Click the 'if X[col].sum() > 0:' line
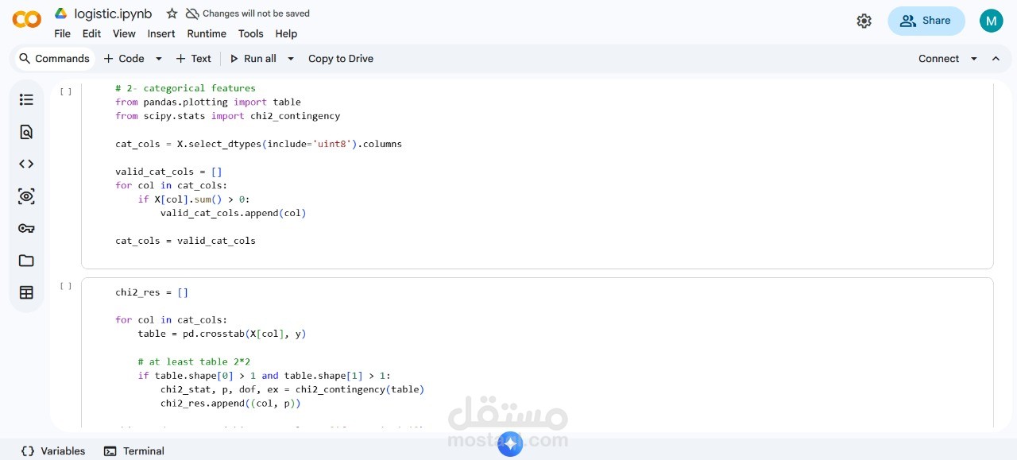This screenshot has height=460, width=1017. [194, 199]
